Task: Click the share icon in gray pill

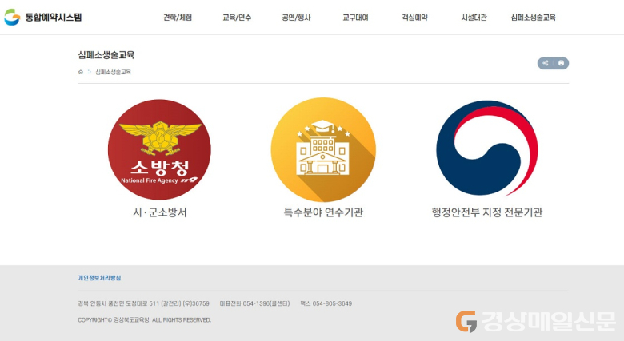Action: [546, 63]
